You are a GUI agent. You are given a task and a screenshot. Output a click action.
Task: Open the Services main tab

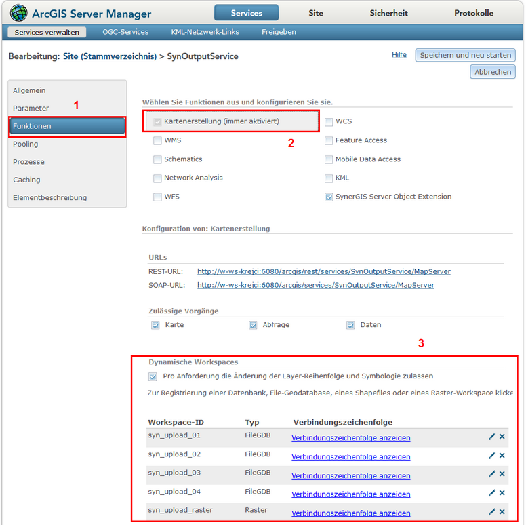(246, 13)
